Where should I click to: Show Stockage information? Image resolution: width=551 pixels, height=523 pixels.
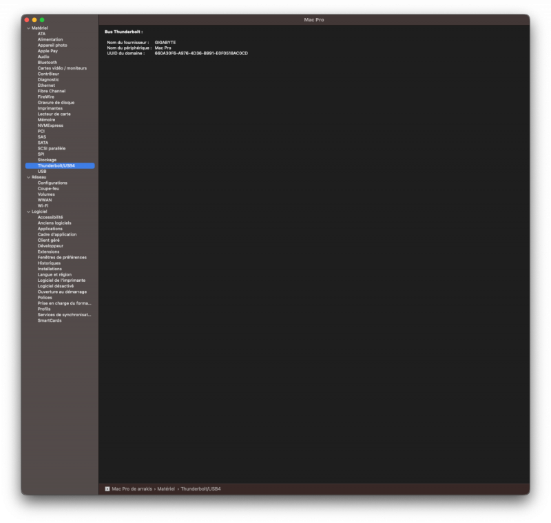pyautogui.click(x=47, y=160)
